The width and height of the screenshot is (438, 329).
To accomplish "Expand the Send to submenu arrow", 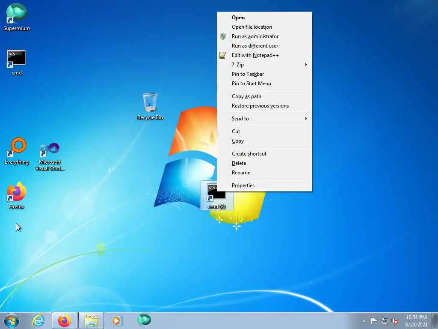I will click(306, 119).
